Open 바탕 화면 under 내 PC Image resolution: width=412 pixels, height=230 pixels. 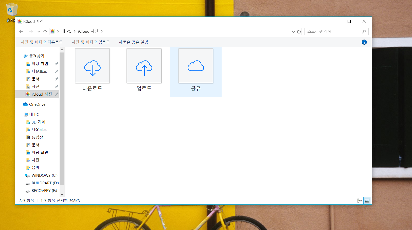click(x=40, y=152)
